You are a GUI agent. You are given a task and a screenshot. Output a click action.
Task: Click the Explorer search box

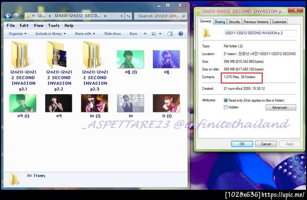[x=160, y=16]
